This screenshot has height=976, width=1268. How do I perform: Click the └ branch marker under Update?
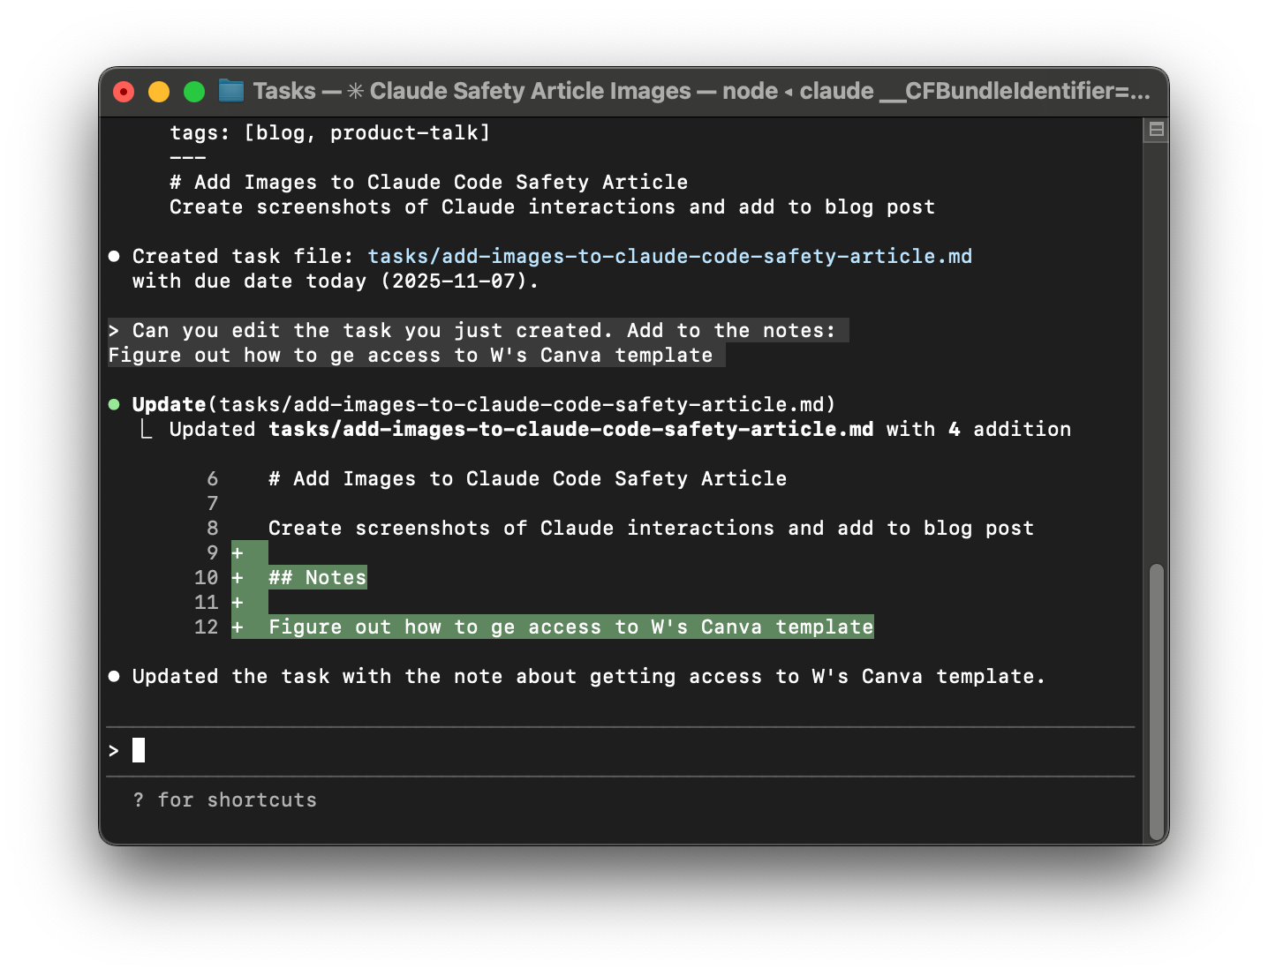click(147, 429)
